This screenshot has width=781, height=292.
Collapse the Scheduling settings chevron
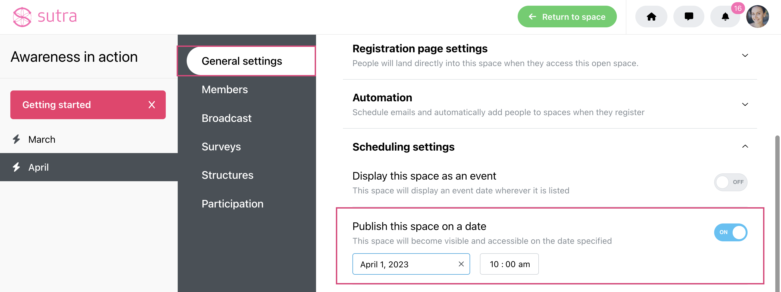tap(745, 146)
